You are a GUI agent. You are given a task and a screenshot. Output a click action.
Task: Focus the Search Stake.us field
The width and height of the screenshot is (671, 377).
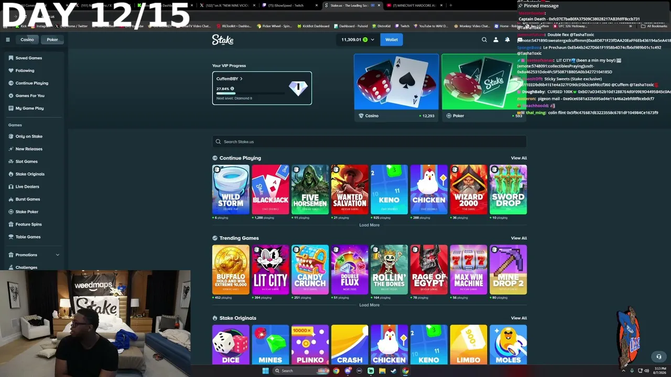pos(370,142)
